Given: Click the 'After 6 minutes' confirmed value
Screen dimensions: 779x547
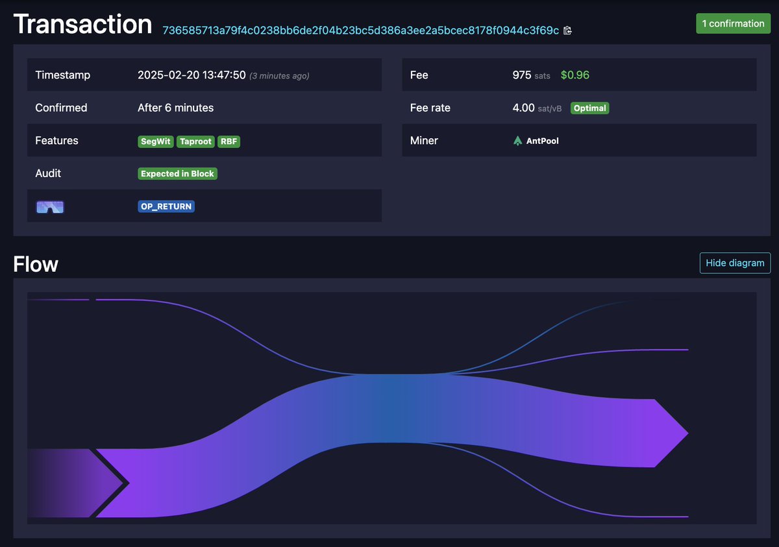Looking at the screenshot, I should [x=175, y=108].
